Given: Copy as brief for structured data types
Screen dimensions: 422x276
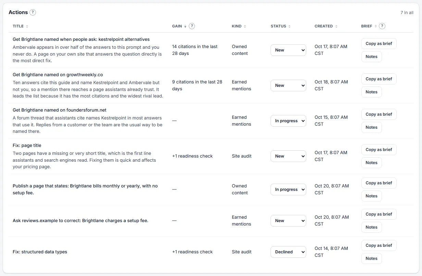Looking at the screenshot, I should (x=379, y=245).
